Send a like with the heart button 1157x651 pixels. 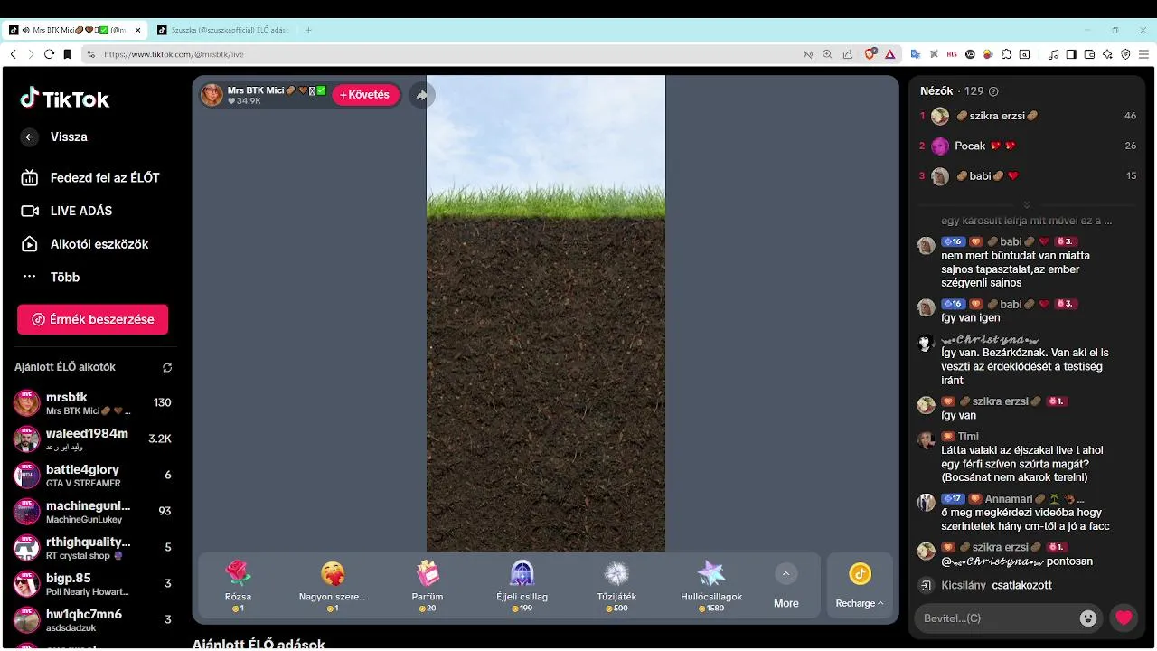pyautogui.click(x=1124, y=618)
